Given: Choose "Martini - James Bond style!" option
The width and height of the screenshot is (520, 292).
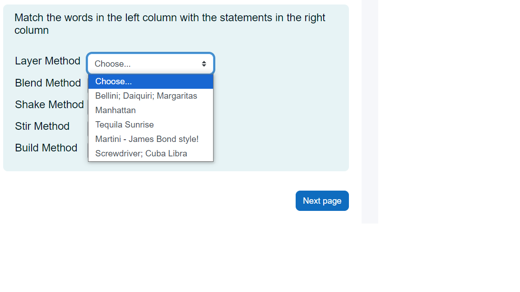Looking at the screenshot, I should tap(147, 139).
